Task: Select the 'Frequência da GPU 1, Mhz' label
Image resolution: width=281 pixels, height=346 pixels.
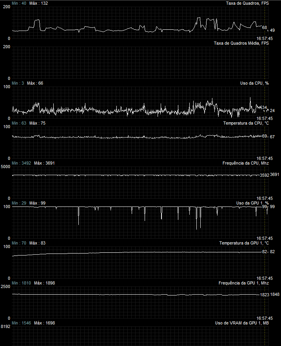Action: tap(244, 283)
